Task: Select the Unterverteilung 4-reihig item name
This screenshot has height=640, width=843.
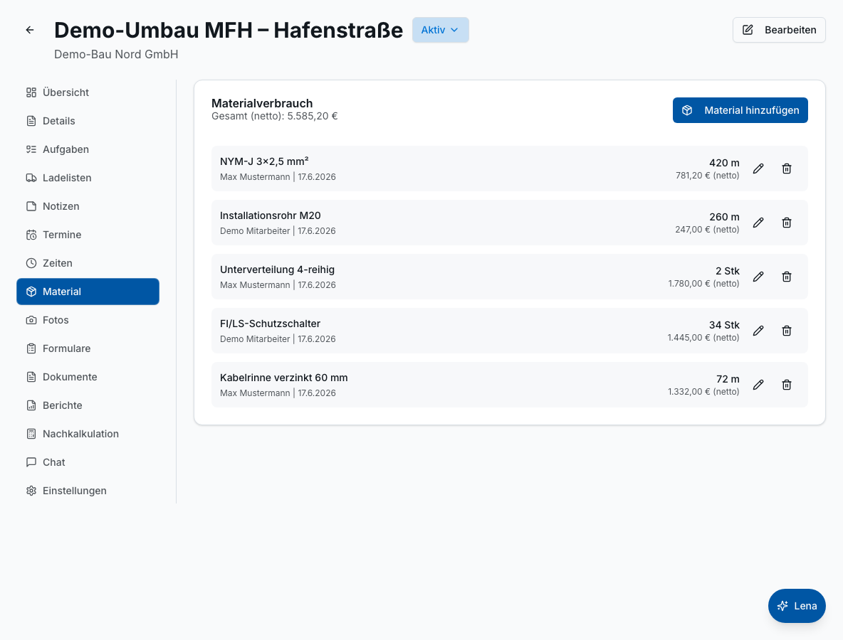Action: point(278,270)
